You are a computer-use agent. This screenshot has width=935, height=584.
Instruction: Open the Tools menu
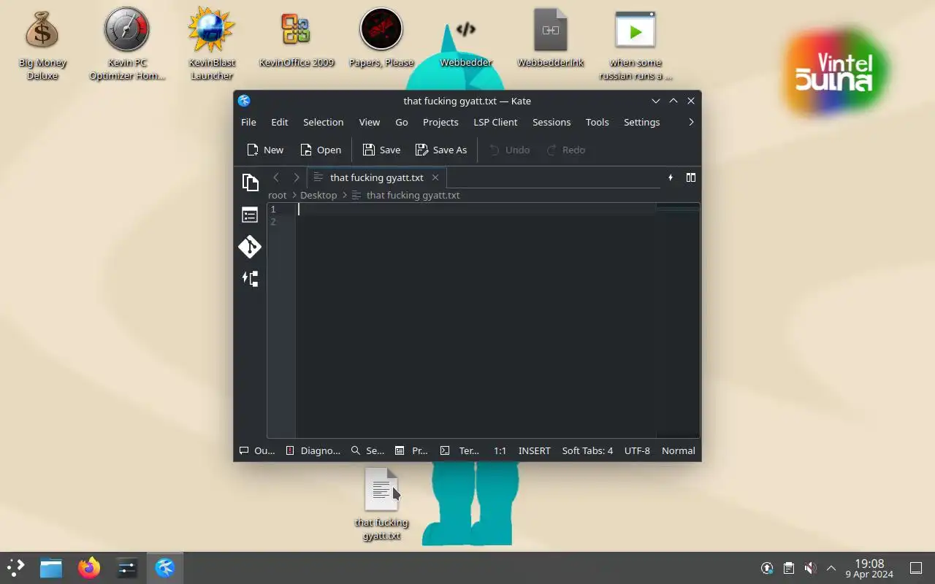pos(597,122)
